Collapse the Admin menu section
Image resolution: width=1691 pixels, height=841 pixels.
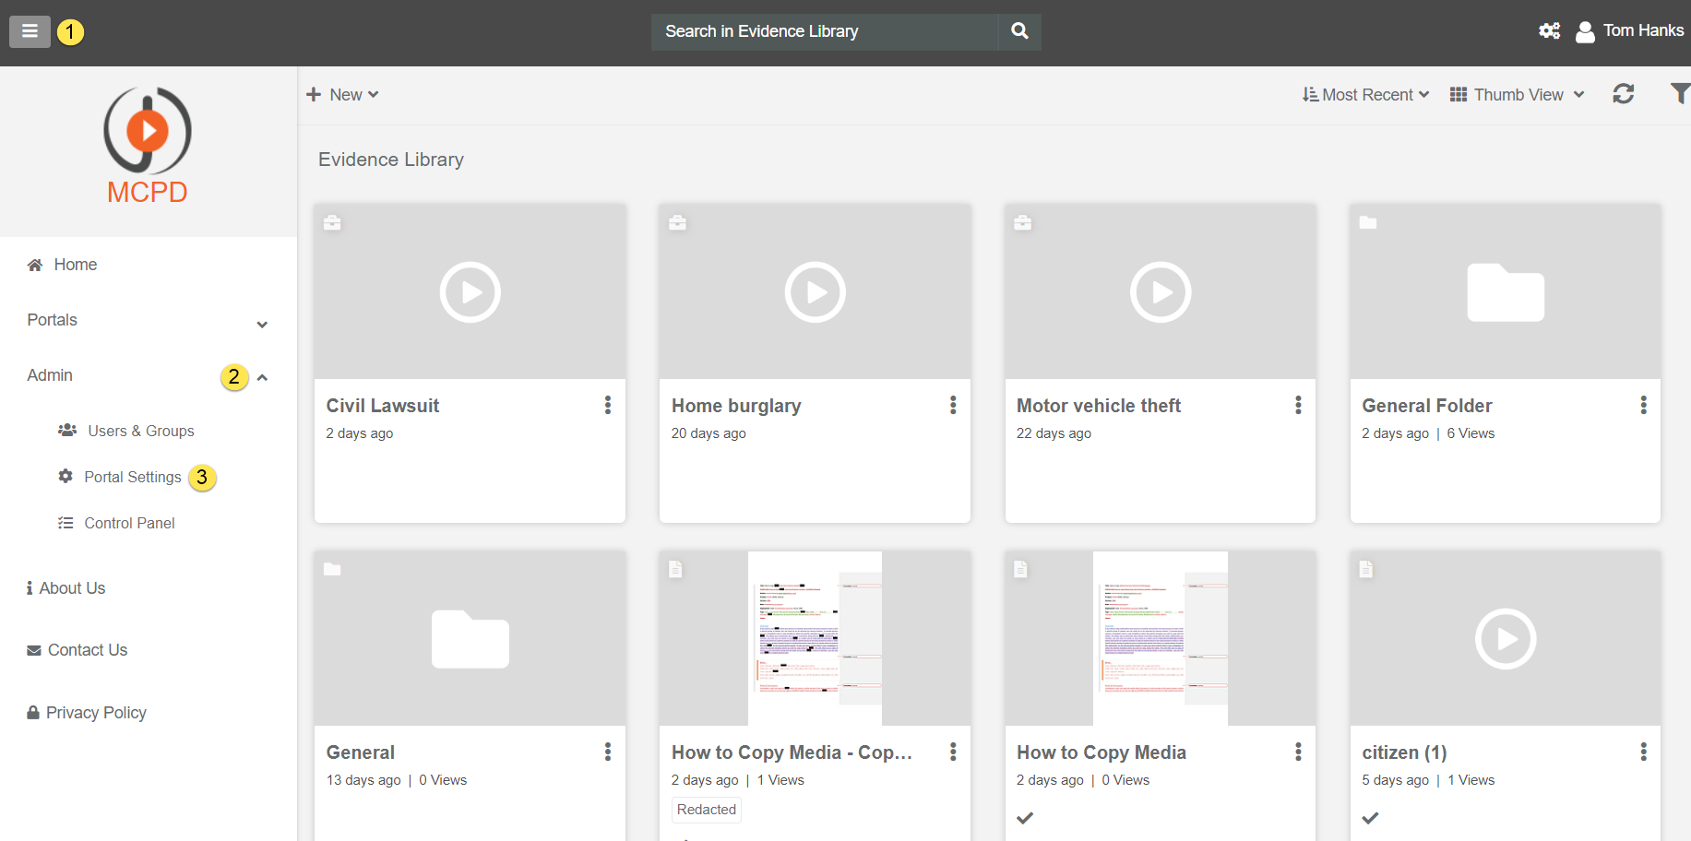[x=262, y=377]
